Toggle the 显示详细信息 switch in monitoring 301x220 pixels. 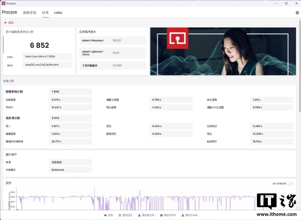[x=290, y=184]
